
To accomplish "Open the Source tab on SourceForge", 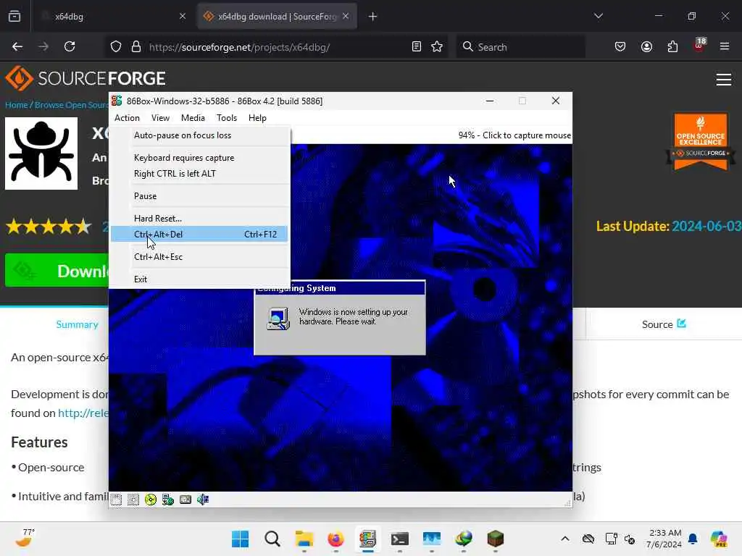I will point(664,324).
